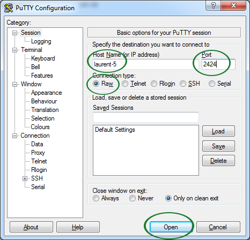250x240 pixels.
Task: Load the selected saved session
Action: tap(218, 131)
